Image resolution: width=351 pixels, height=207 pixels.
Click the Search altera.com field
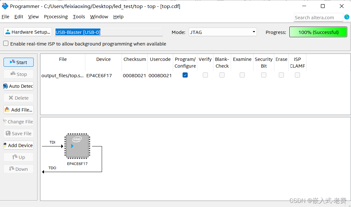pyautogui.click(x=318, y=17)
